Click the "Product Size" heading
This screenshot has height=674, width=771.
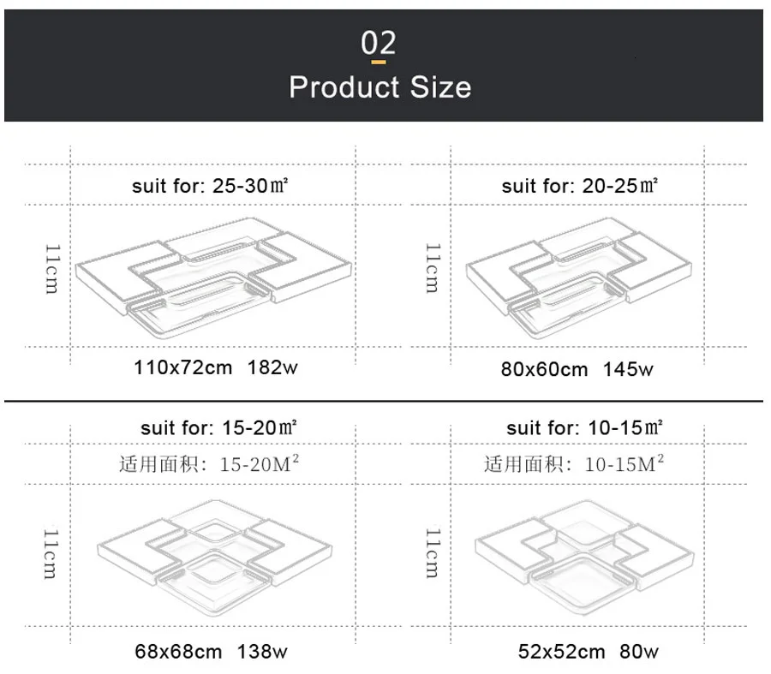click(x=380, y=87)
